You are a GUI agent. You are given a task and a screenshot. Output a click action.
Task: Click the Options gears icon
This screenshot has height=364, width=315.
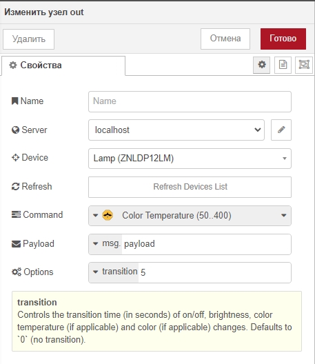tap(17, 272)
